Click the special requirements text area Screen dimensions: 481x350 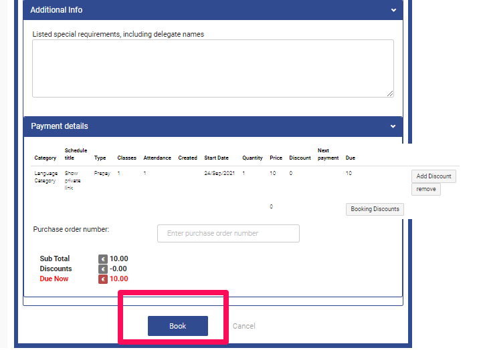213,68
